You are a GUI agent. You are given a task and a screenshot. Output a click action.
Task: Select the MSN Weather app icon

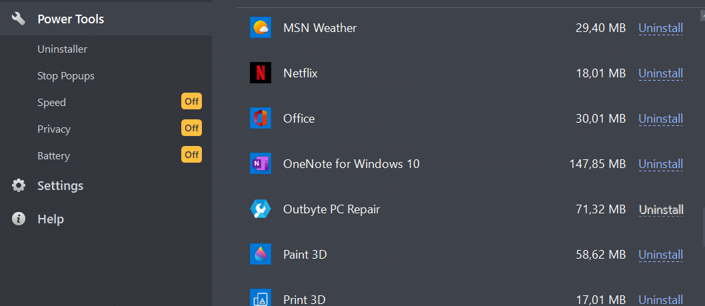[261, 27]
